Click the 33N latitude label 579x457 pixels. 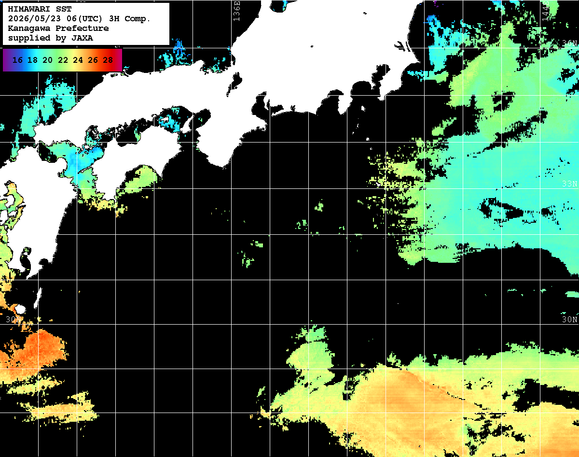569,184
